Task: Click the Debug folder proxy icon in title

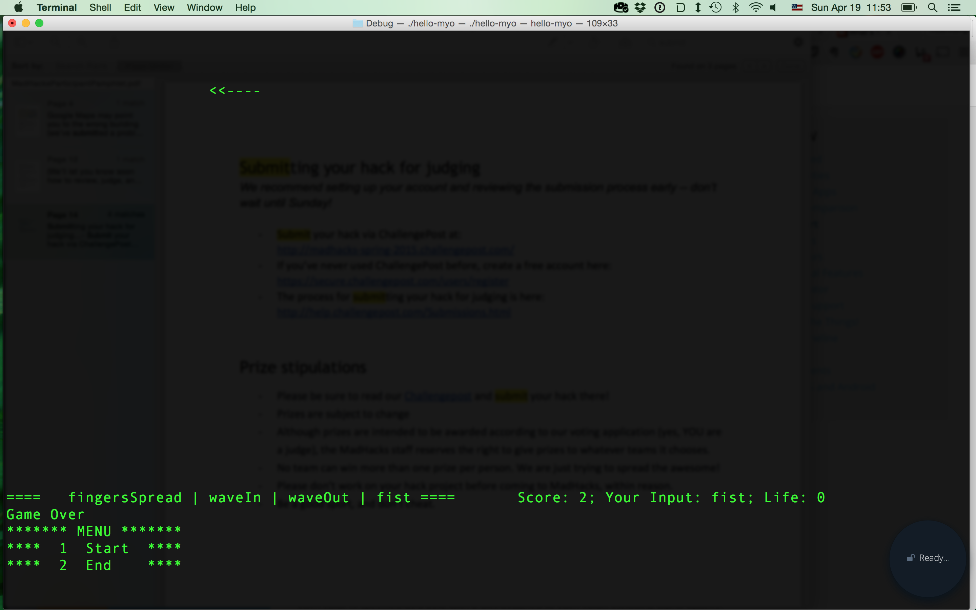Action: click(357, 23)
